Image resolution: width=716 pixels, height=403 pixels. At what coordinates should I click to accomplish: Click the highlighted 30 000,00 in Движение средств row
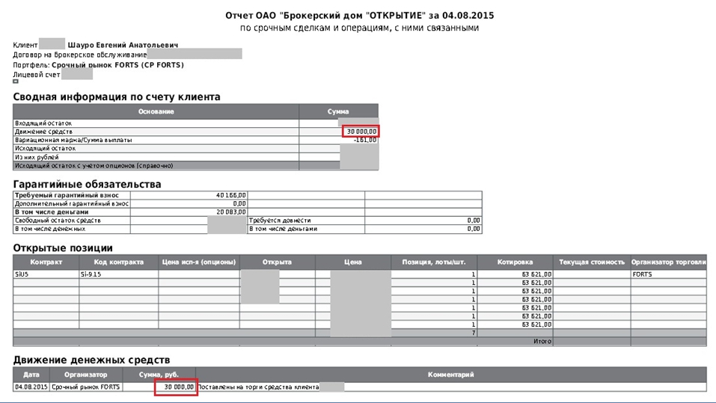click(361, 131)
